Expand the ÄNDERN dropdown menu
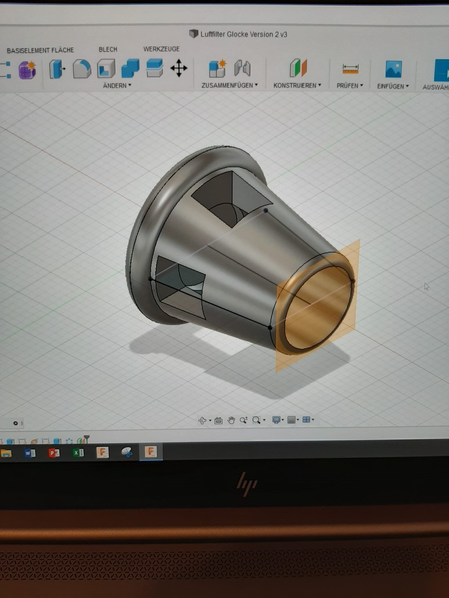This screenshot has height=598, width=449. (117, 86)
